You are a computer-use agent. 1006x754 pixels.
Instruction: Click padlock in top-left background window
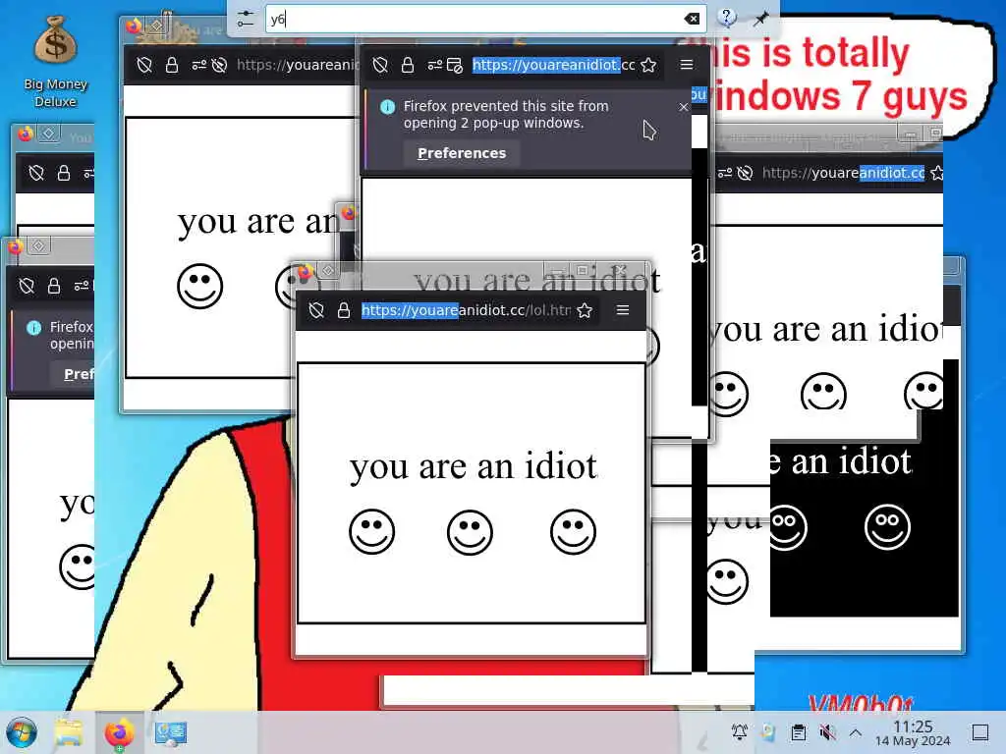[171, 65]
